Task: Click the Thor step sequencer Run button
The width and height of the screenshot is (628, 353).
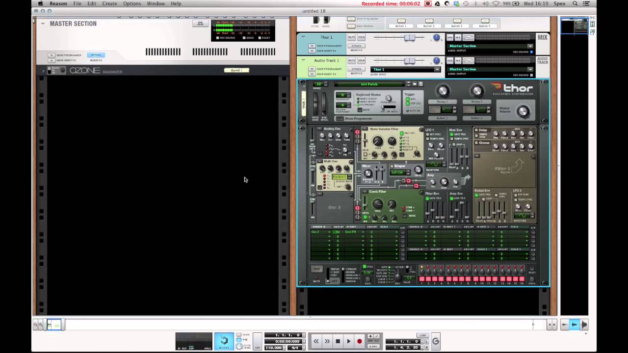Action: 316,269
